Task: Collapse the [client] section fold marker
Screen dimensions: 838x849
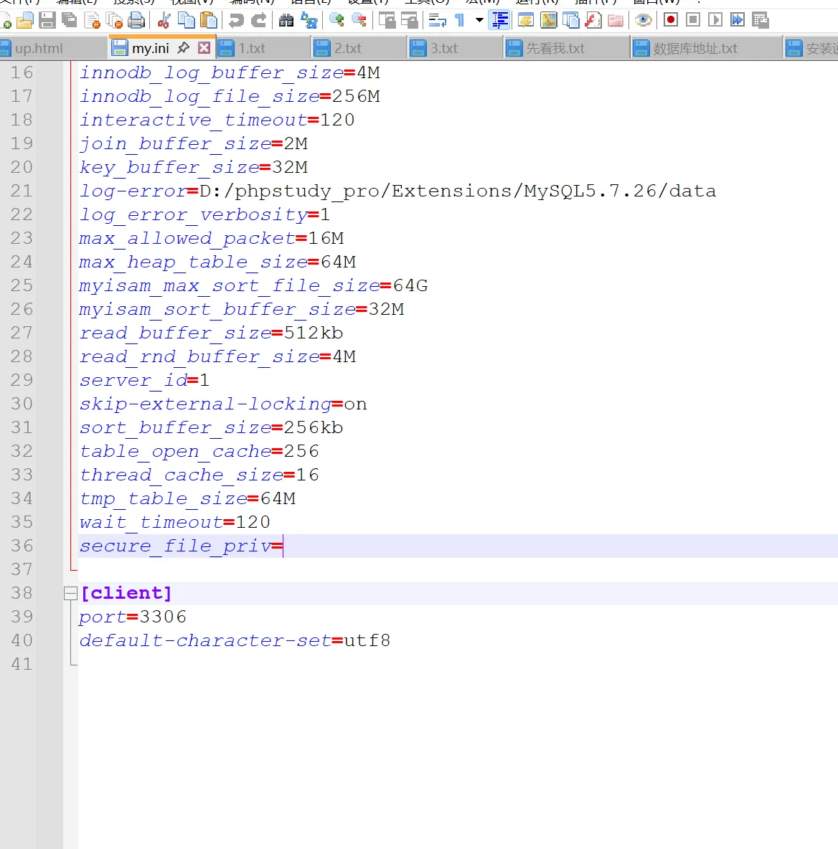Action: [70, 593]
